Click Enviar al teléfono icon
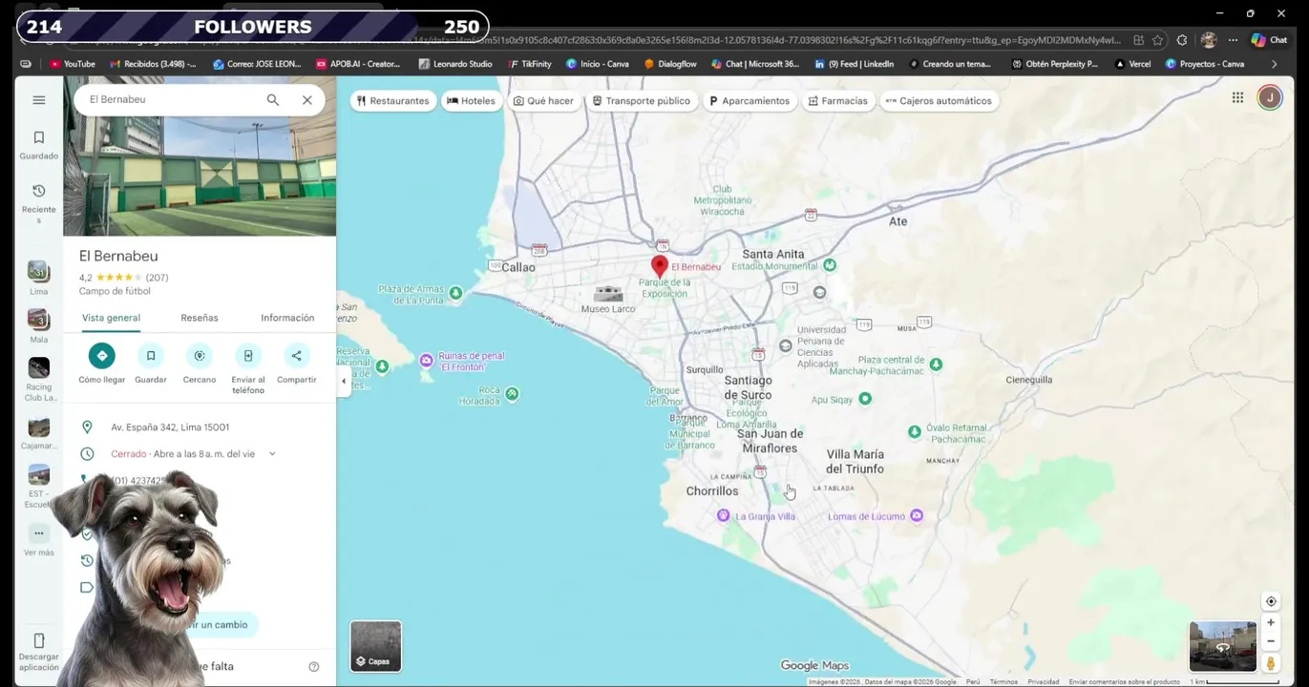 pyautogui.click(x=248, y=356)
